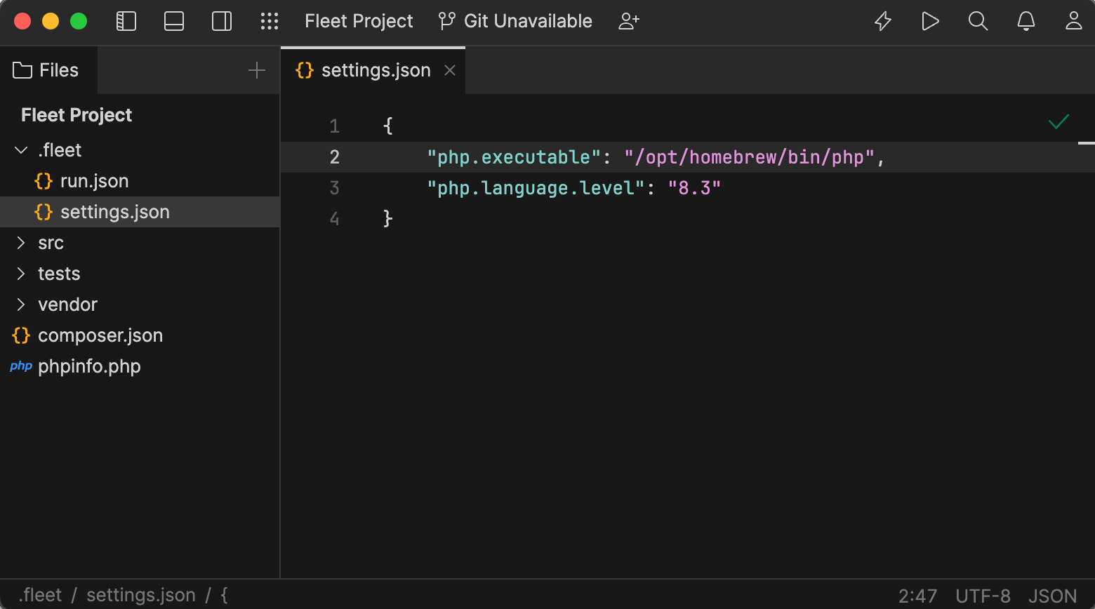Toggle the right panel visibility icon

pyautogui.click(x=222, y=21)
